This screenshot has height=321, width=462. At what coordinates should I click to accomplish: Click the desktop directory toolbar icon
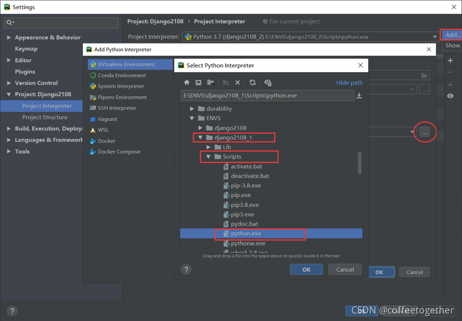[198, 82]
